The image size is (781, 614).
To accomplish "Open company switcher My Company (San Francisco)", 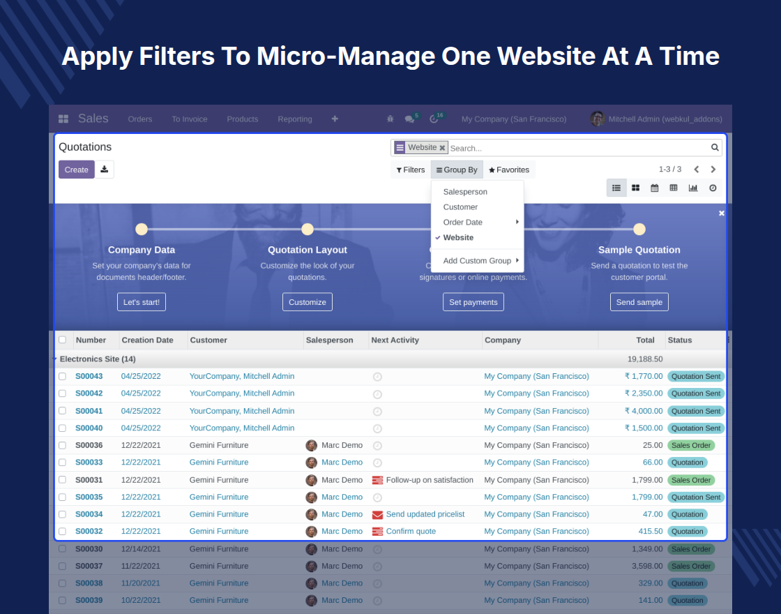I will pos(513,119).
